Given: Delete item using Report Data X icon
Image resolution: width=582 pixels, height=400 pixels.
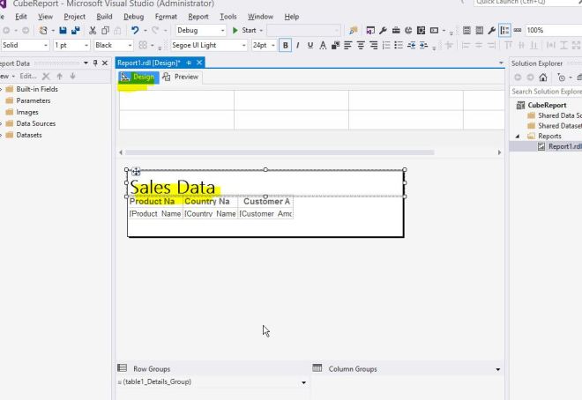Looking at the screenshot, I should [x=48, y=78].
